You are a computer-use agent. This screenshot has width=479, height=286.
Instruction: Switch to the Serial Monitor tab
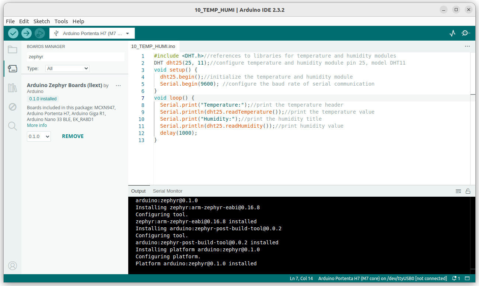pos(168,191)
